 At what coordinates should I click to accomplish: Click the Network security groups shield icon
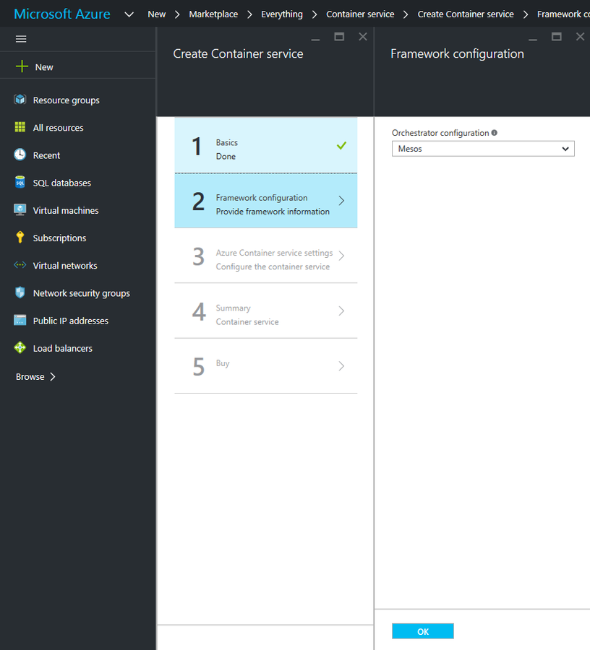(x=20, y=292)
